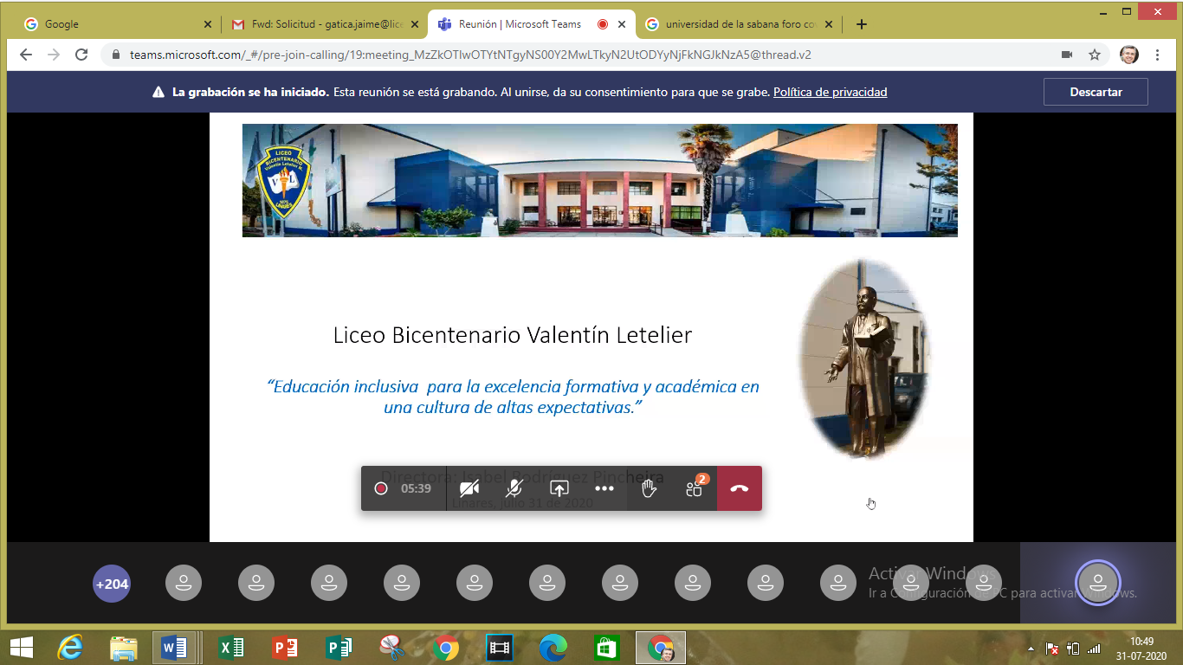Switch to universidad de la sabana tab

coord(739,24)
